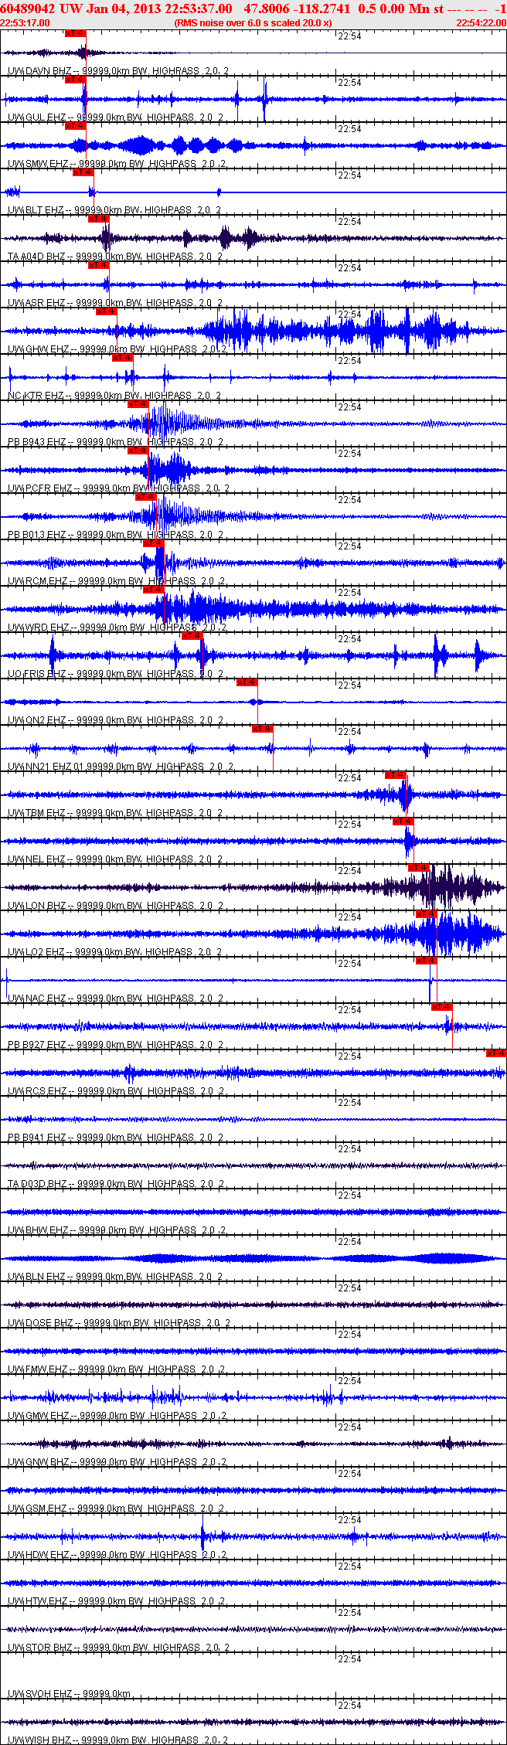
Task: Select the red pick flag above the GUL trace
Action: tap(75, 80)
